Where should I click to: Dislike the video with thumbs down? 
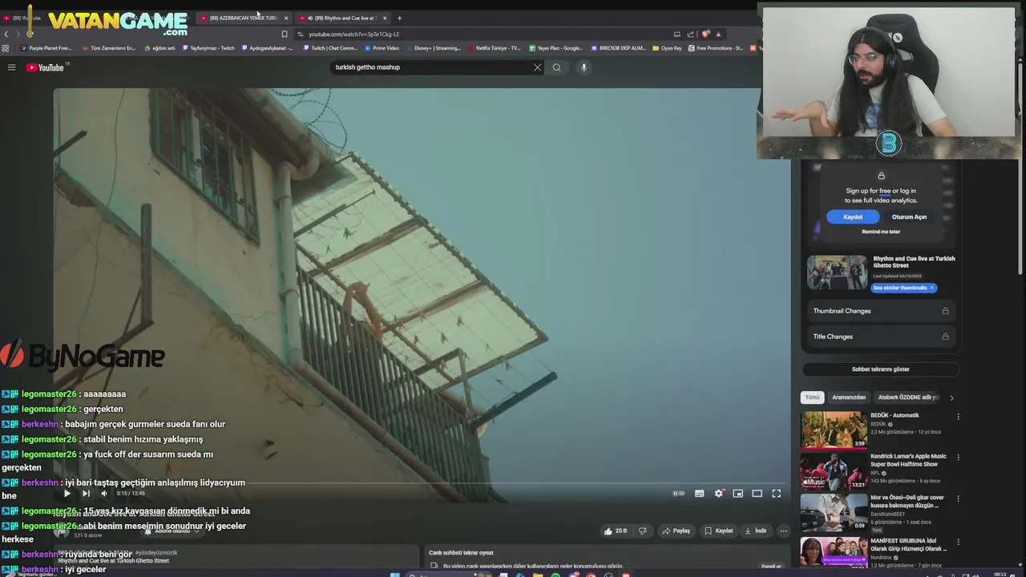point(642,531)
